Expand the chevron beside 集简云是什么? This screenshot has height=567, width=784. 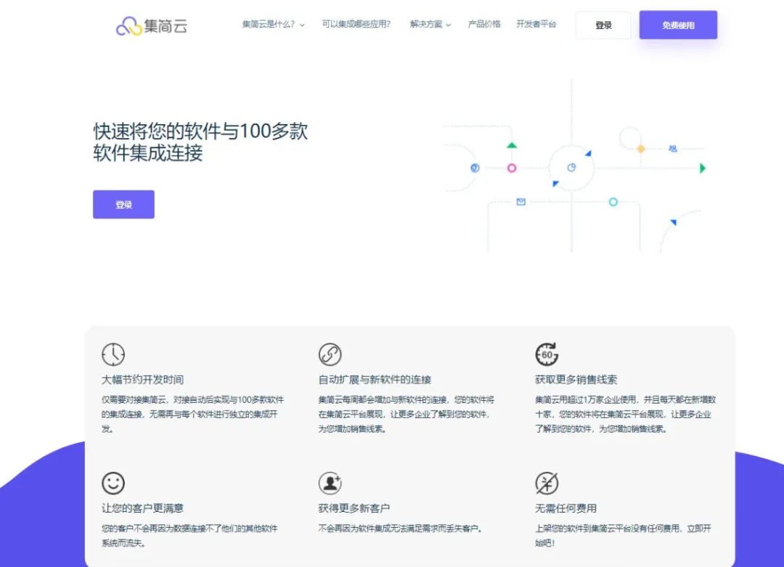pos(302,25)
